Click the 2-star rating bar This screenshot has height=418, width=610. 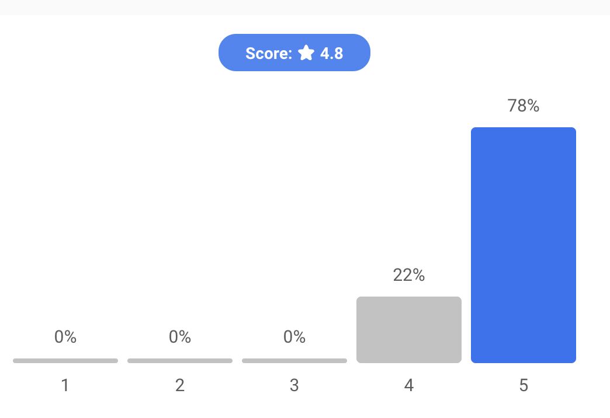tap(180, 361)
